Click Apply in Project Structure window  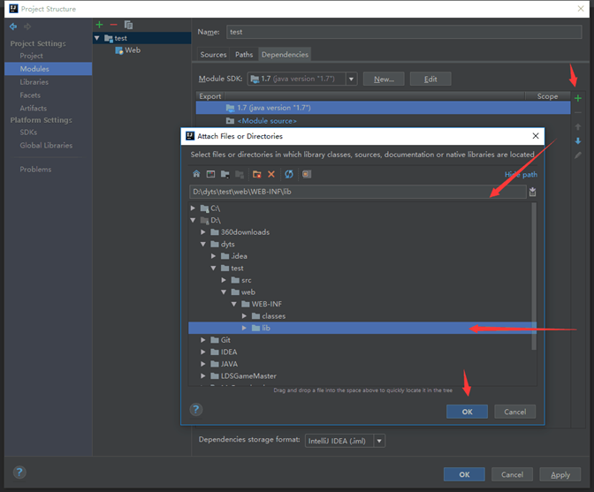click(x=560, y=474)
